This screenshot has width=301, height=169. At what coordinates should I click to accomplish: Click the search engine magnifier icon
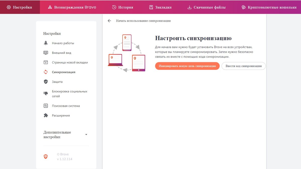[46, 106]
